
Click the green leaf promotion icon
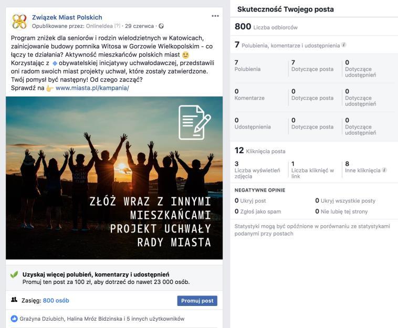[14, 274]
